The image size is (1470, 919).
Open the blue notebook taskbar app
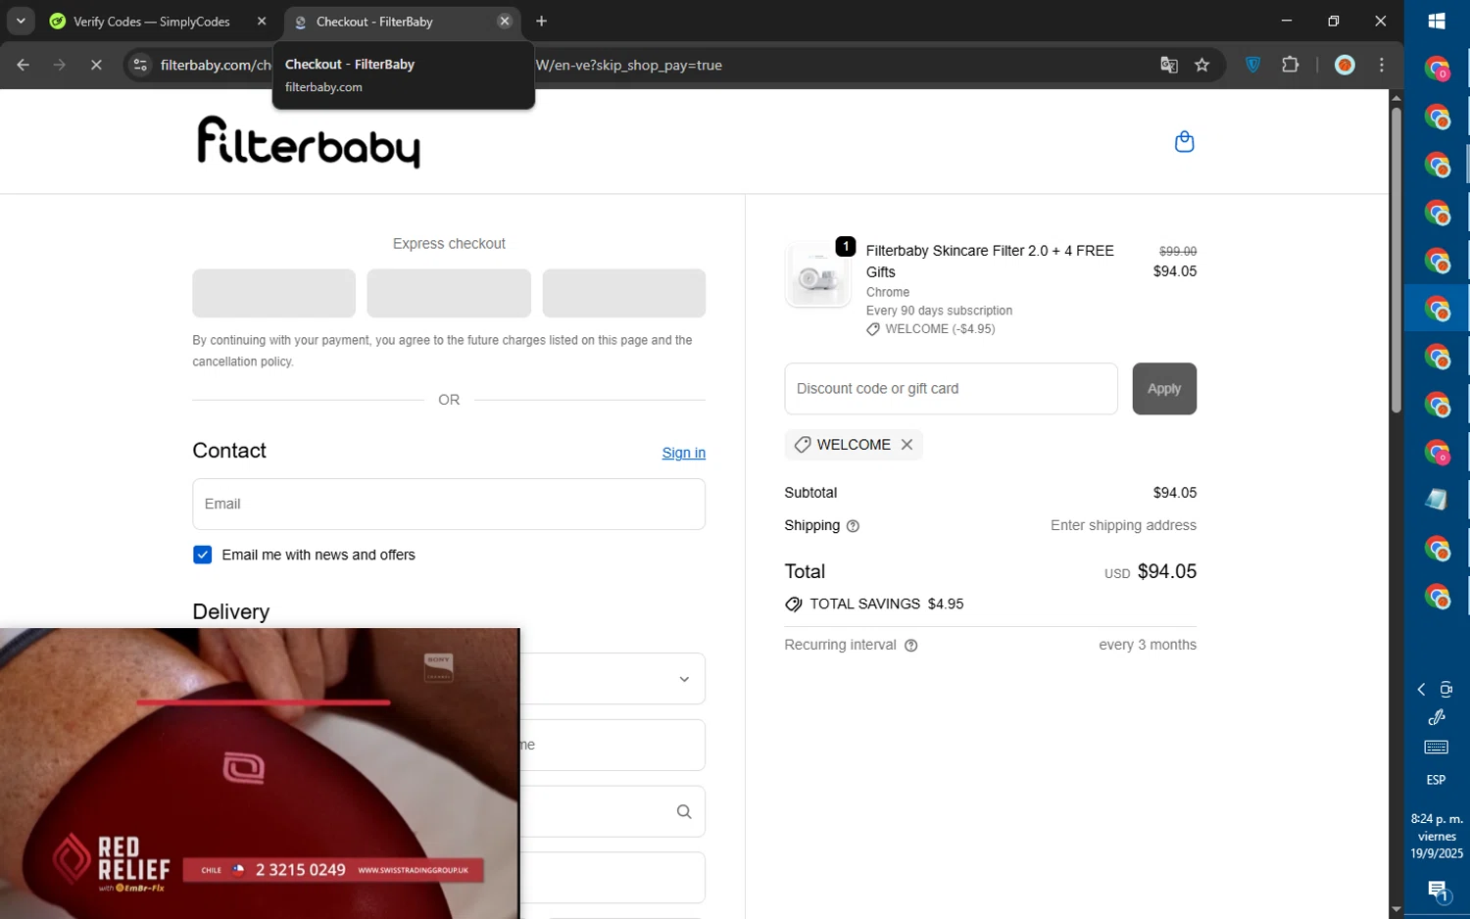click(x=1437, y=500)
